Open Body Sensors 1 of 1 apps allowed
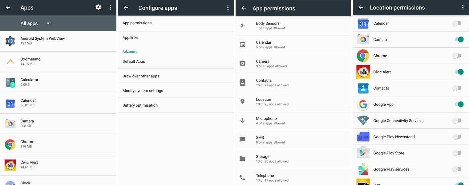The height and width of the screenshot is (185, 469). 293,26
